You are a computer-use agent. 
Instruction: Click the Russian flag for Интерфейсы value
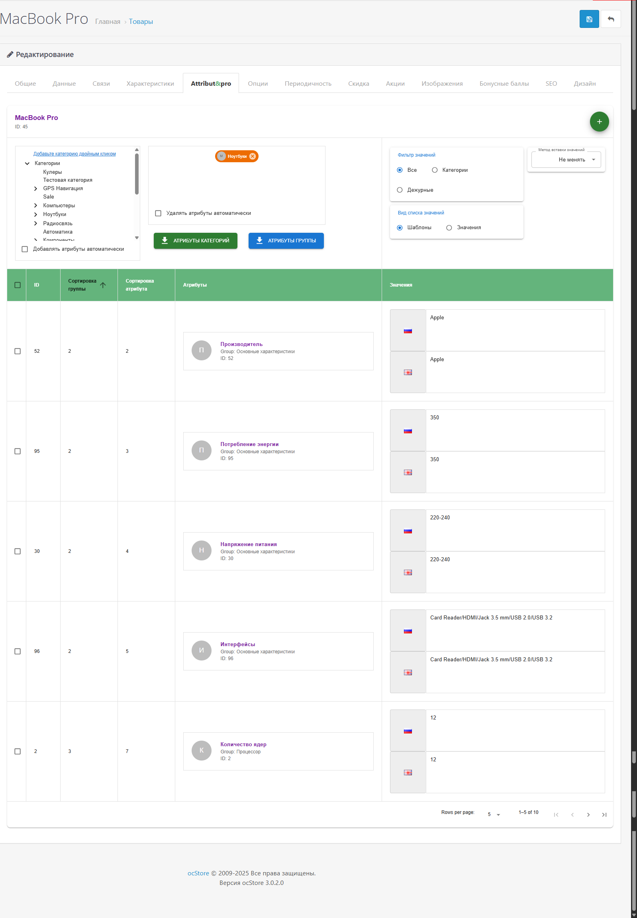(x=408, y=631)
